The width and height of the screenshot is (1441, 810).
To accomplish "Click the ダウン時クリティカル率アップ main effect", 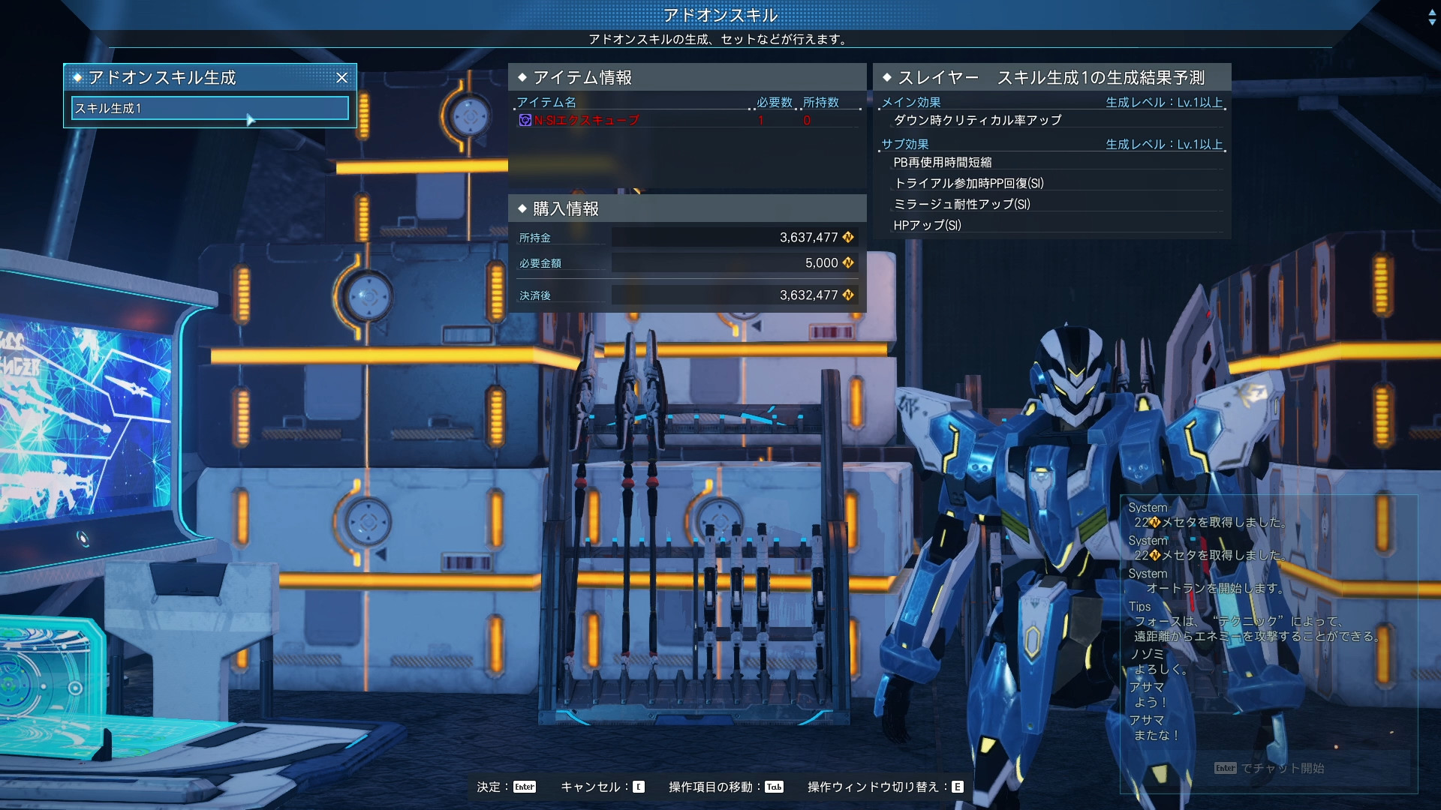I will click(977, 120).
